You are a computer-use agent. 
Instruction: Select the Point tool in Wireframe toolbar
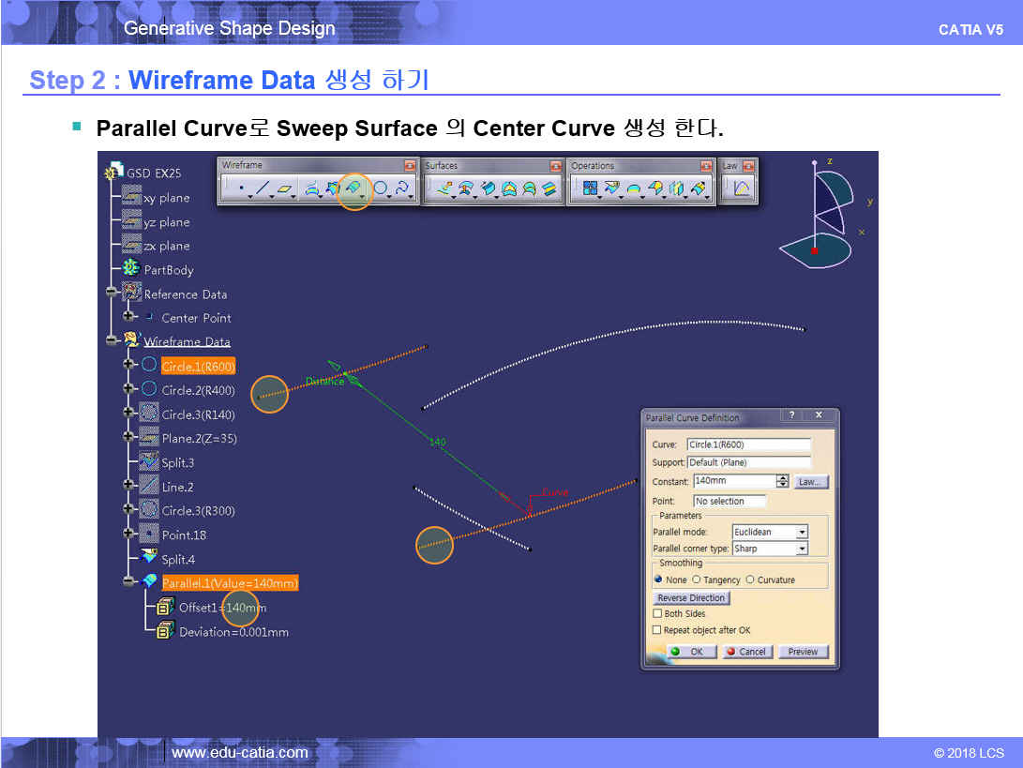pos(242,189)
